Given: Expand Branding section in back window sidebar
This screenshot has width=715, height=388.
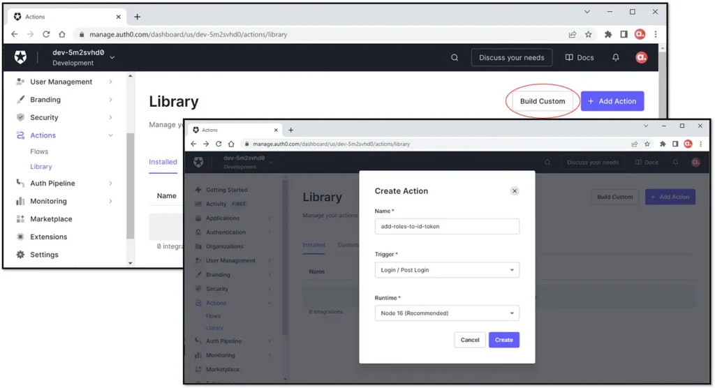Looking at the screenshot, I should [111, 99].
